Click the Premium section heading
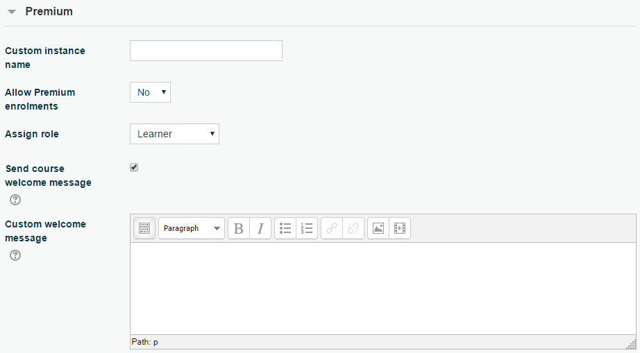The image size is (640, 353). click(49, 12)
